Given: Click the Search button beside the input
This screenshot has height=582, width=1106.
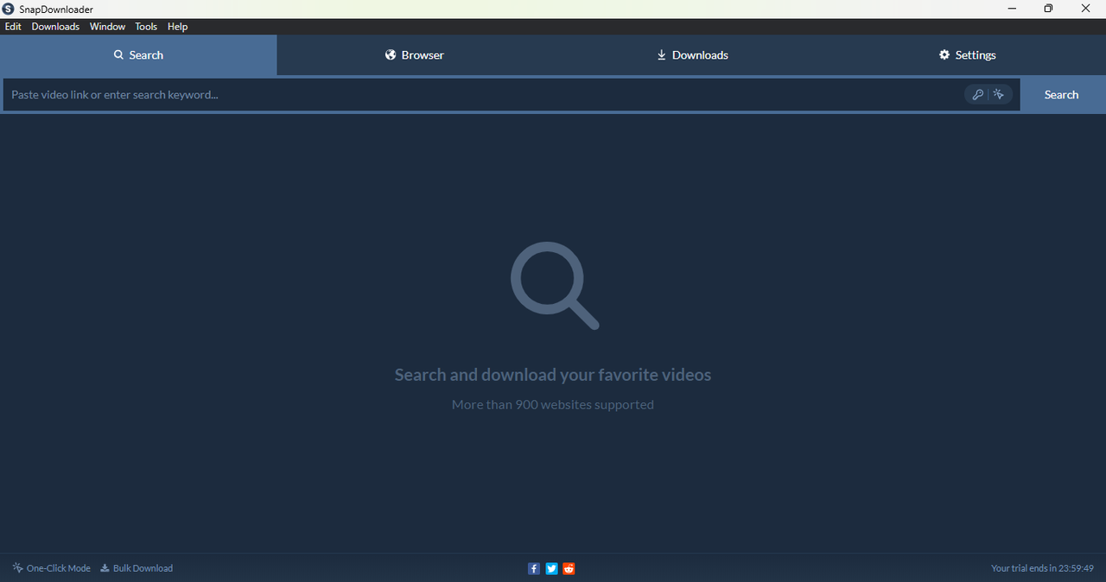Looking at the screenshot, I should coord(1061,95).
